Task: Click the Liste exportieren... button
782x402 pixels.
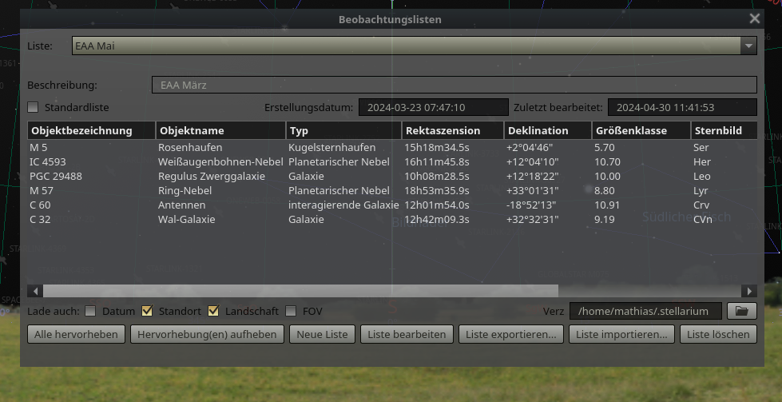Action: click(x=511, y=334)
